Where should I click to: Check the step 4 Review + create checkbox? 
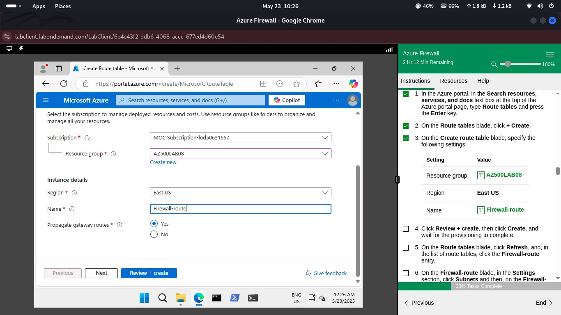coord(406,229)
